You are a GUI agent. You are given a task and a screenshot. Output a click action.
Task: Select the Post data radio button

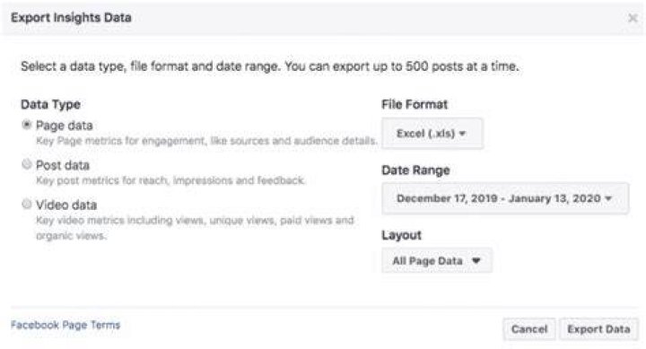27,164
